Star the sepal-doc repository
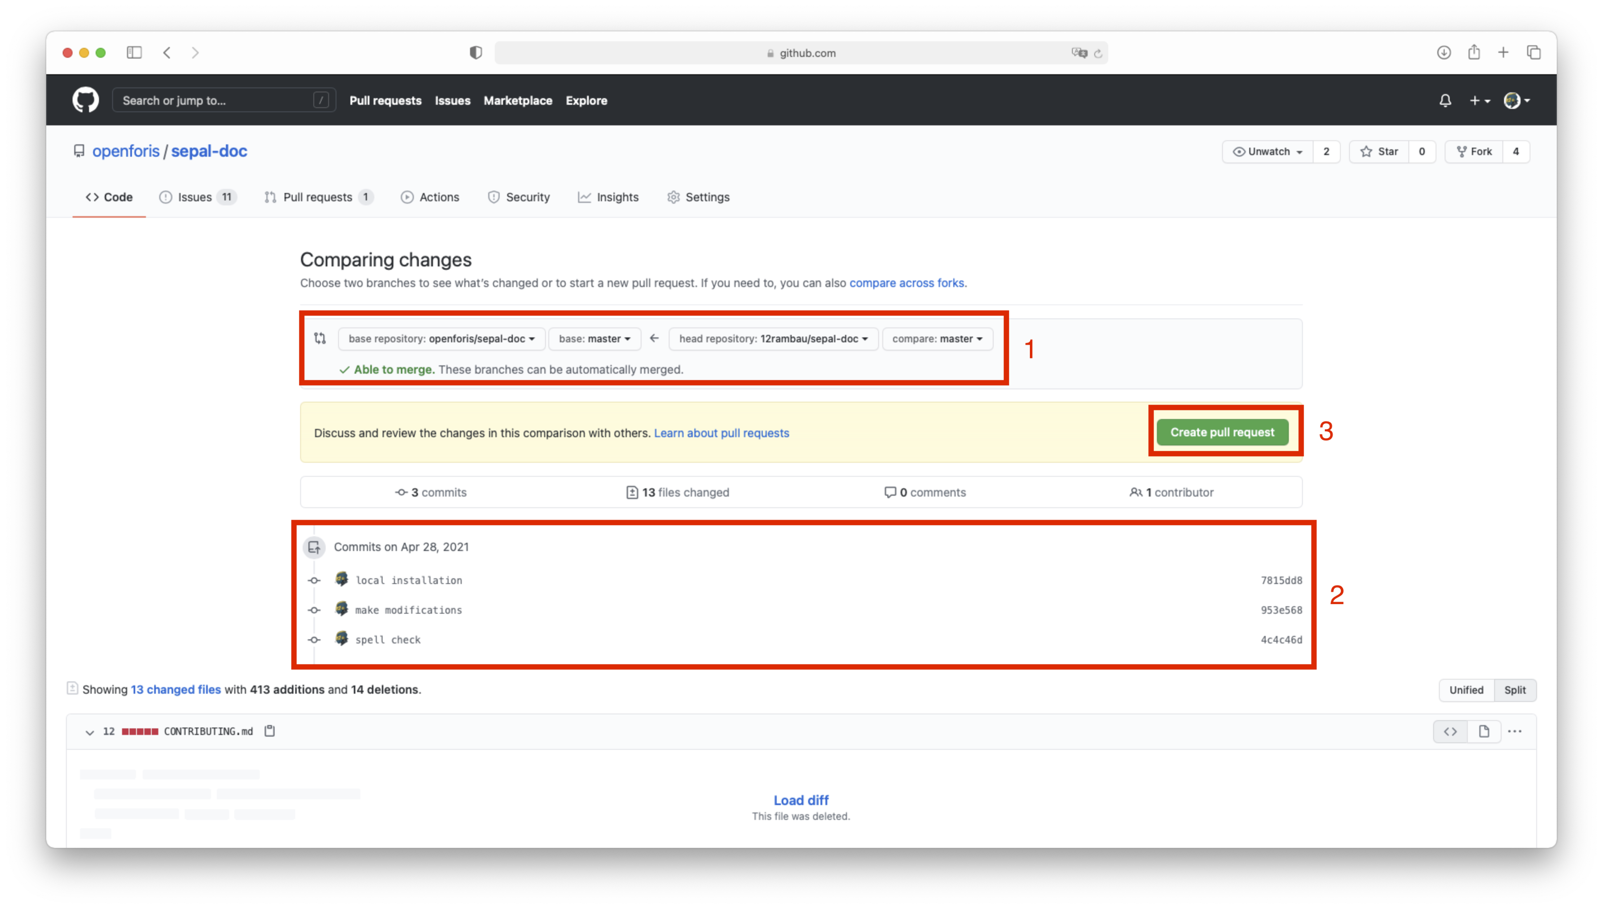 coord(1379,152)
